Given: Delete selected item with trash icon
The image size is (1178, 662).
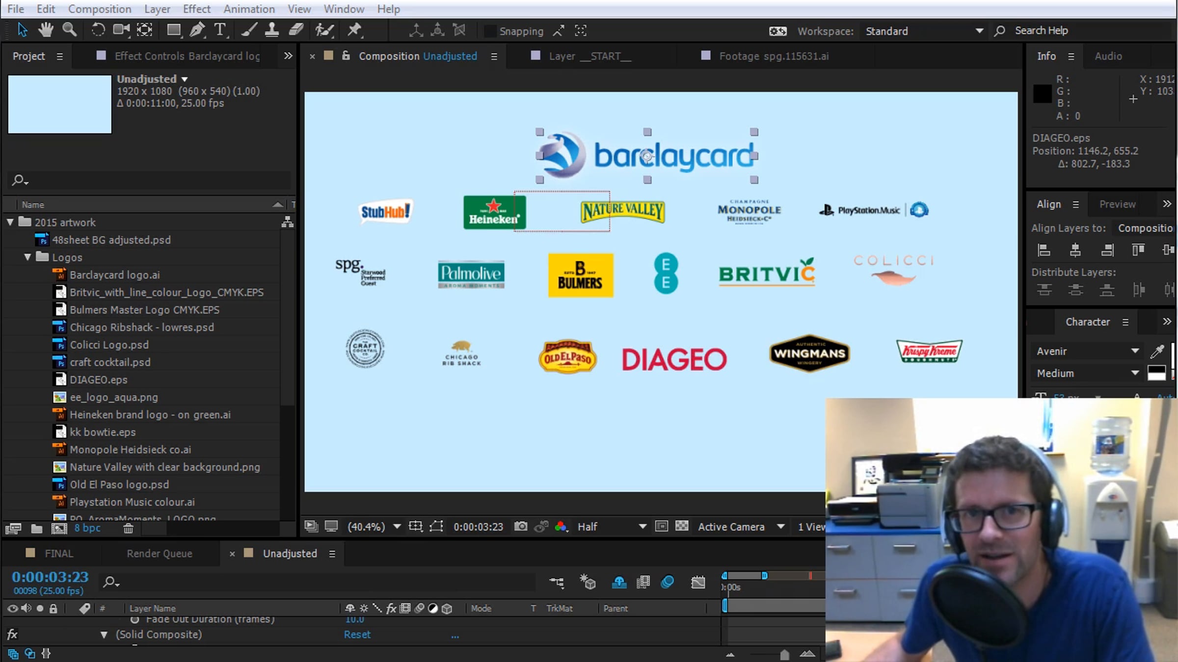Looking at the screenshot, I should click(128, 529).
